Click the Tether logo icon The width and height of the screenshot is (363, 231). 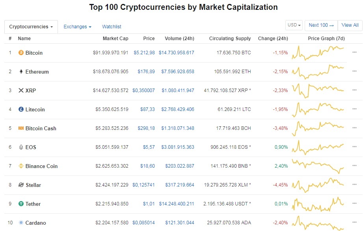click(21, 204)
